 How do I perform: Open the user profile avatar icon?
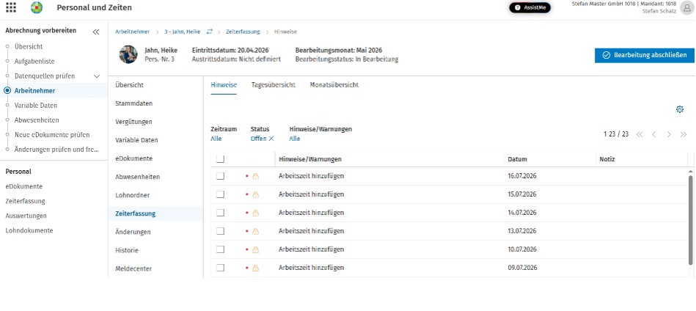click(x=686, y=7)
